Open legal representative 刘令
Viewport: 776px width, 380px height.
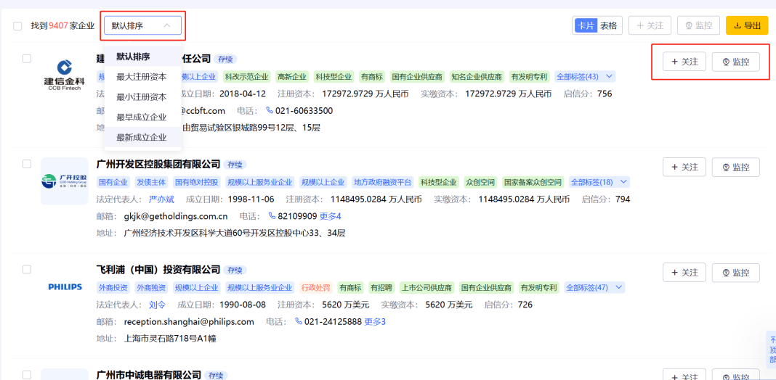click(x=157, y=305)
